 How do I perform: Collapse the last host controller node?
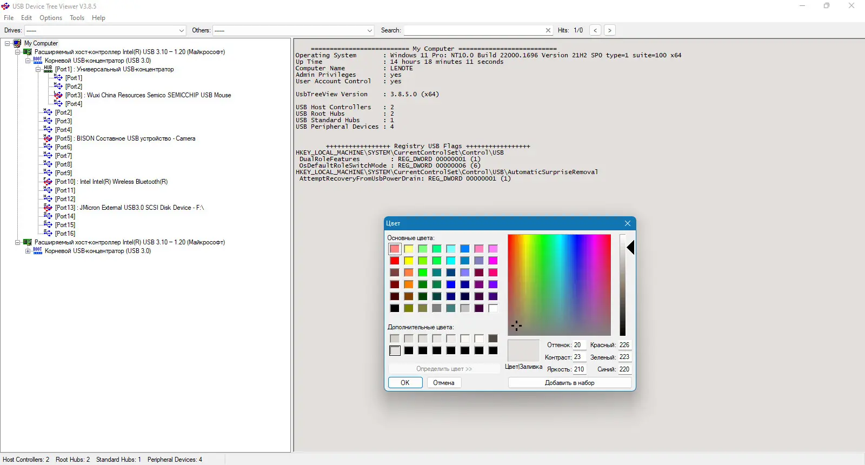(x=18, y=242)
